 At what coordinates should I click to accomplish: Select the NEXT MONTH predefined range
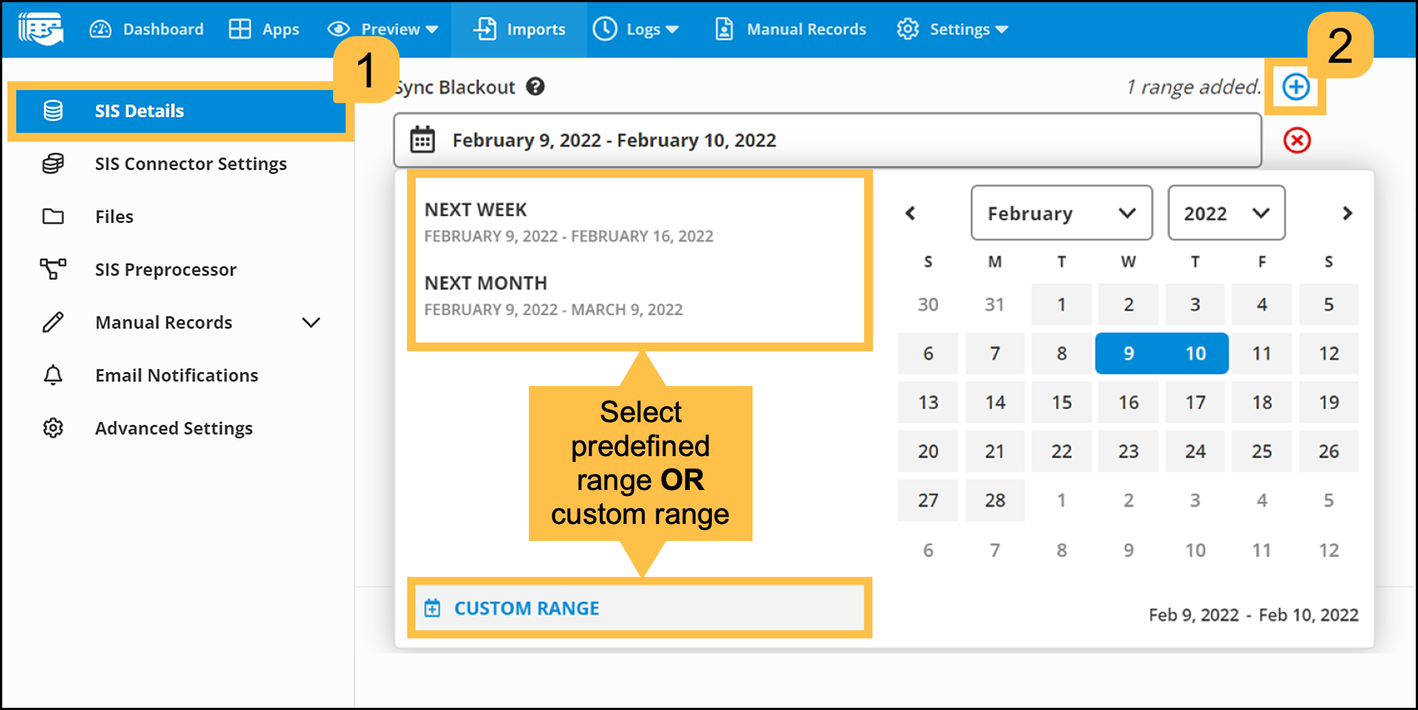tap(553, 295)
